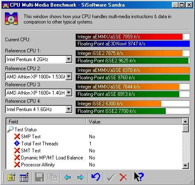The height and width of the screenshot is (185, 195).
Task: Click the Integer iSSE2 6300 it/s bar
Action: pos(133,104)
